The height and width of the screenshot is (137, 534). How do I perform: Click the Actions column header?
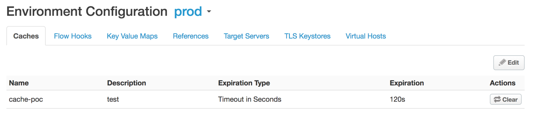502,83
